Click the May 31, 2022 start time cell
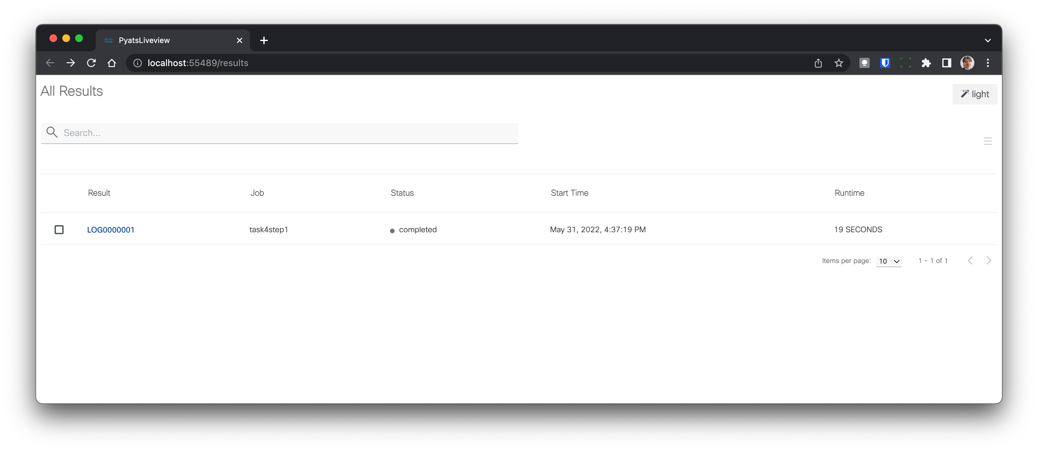The height and width of the screenshot is (451, 1038). pyautogui.click(x=598, y=229)
